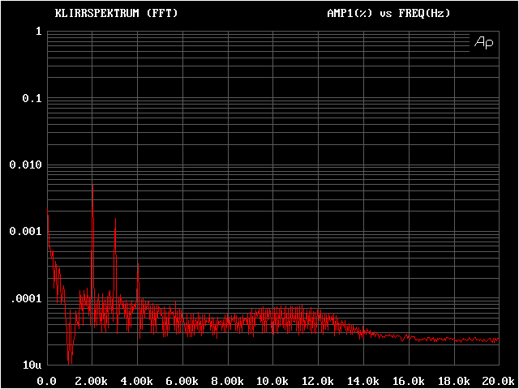Click the tallest red peak at 2 kHz
519x389 pixels.
coord(92,188)
